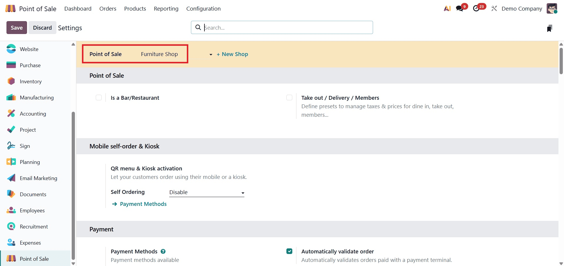This screenshot has height=266, width=564.
Task: Open the Dashboard menu
Action: (x=78, y=9)
